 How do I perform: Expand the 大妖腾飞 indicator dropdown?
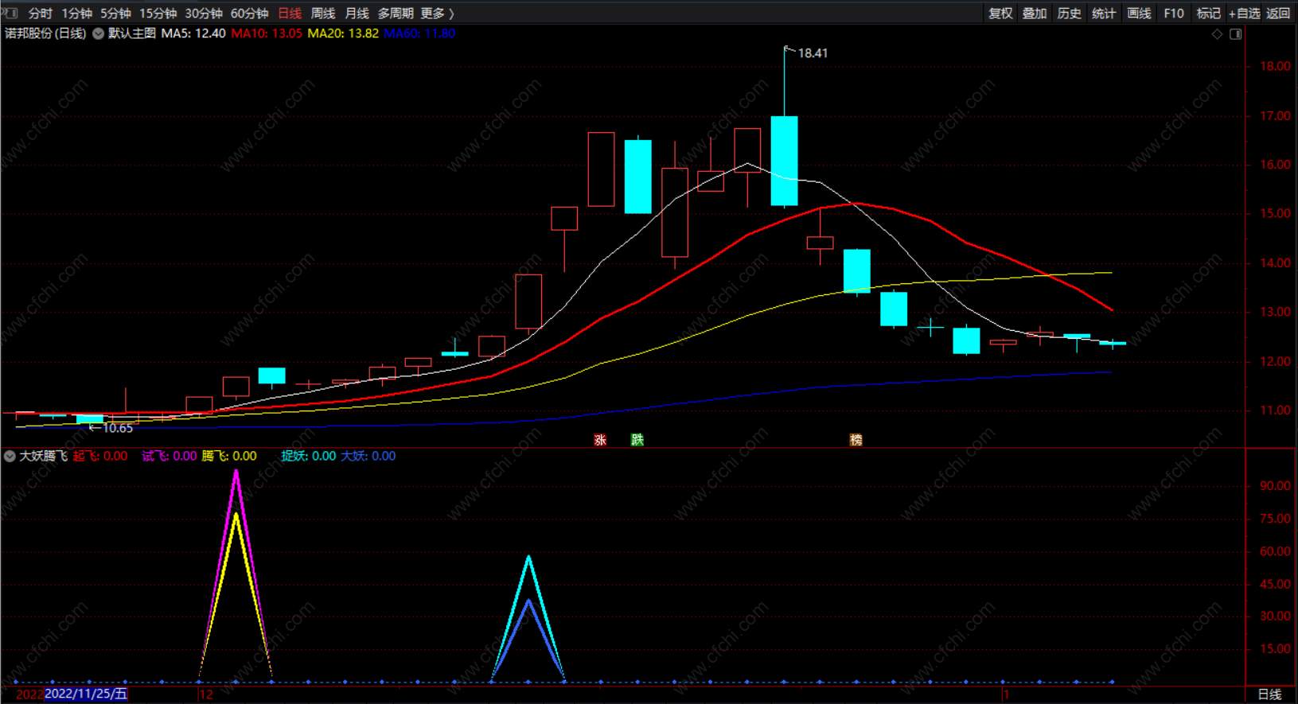pyautogui.click(x=10, y=457)
